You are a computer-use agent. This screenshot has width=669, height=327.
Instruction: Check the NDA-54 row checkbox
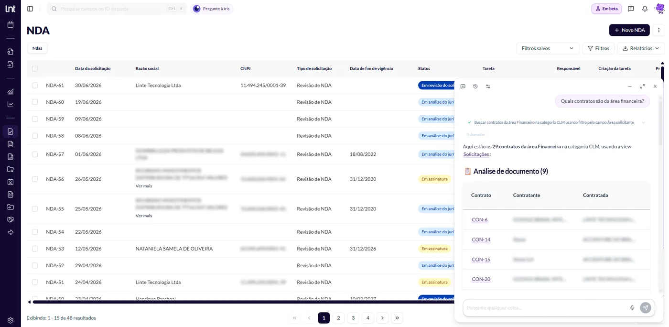coord(35,232)
